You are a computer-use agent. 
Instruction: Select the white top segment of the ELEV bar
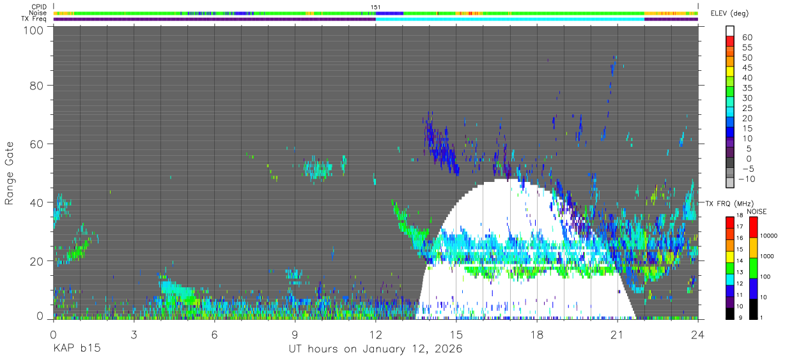[730, 31]
